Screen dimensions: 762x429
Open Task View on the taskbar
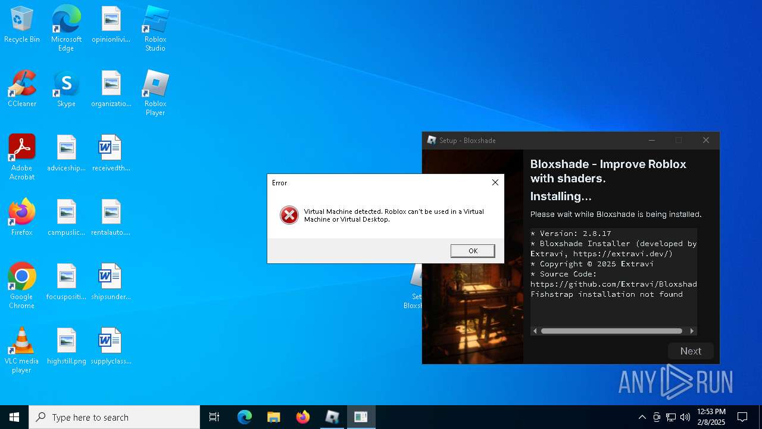(214, 417)
